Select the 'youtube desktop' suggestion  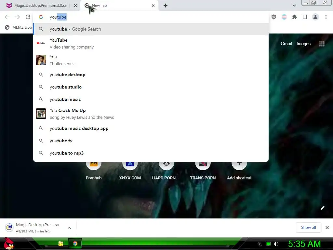(151, 75)
